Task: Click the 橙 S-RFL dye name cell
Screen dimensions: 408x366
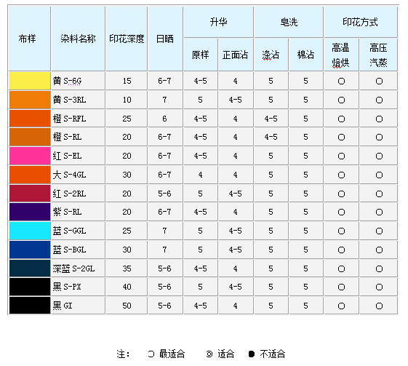Action: pyautogui.click(x=79, y=119)
